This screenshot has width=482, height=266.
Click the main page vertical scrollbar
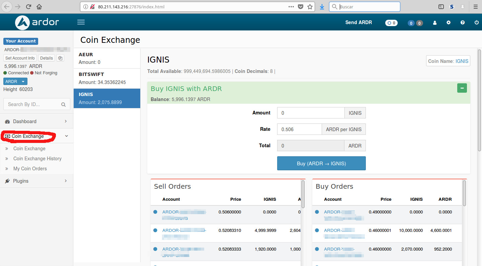[x=479, y=100]
